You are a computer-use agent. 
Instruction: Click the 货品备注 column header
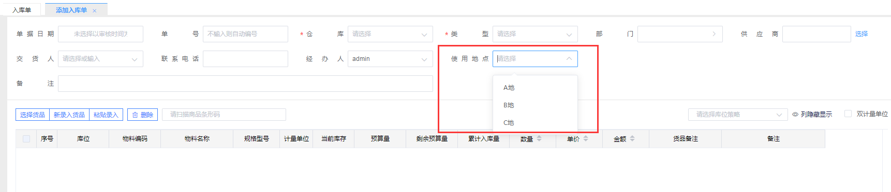point(686,139)
